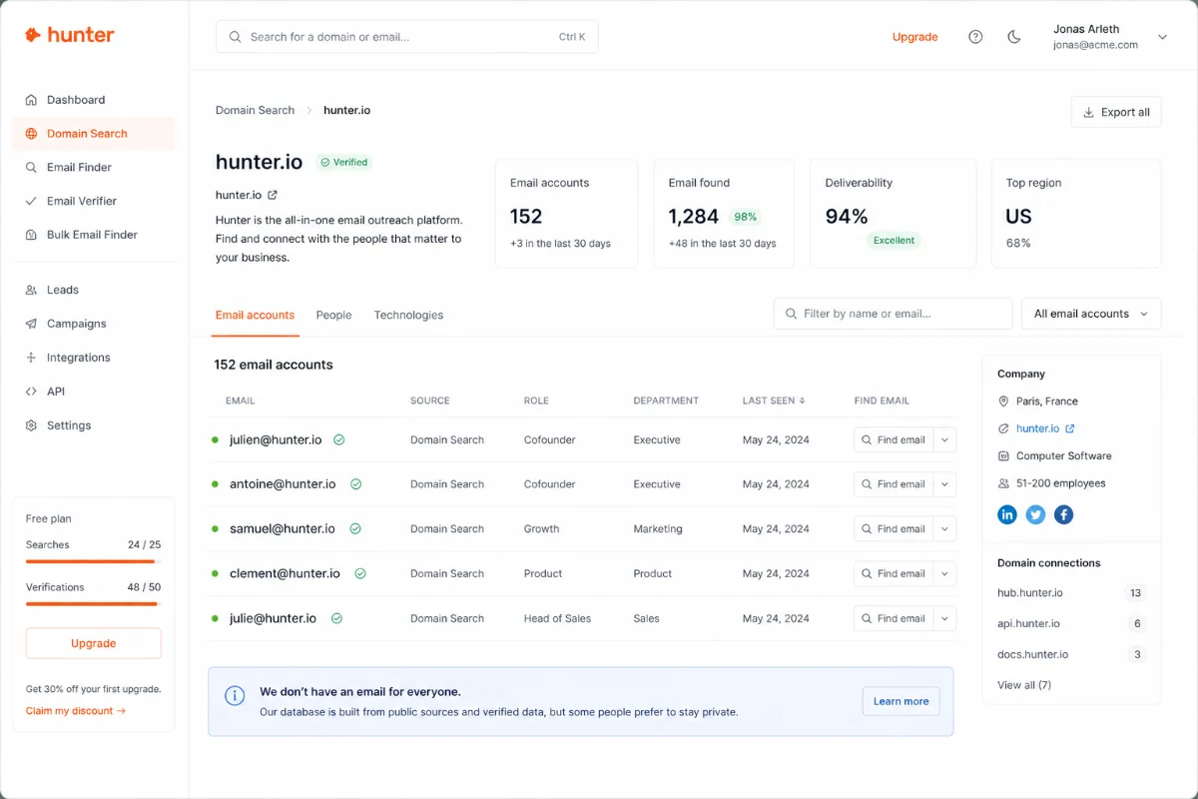The image size is (1198, 799).
Task: Expand Find email options for antoine@hunter.io
Action: coord(945,484)
